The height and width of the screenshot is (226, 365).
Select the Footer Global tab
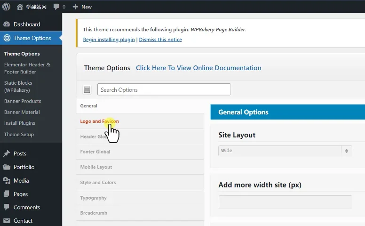point(140,152)
